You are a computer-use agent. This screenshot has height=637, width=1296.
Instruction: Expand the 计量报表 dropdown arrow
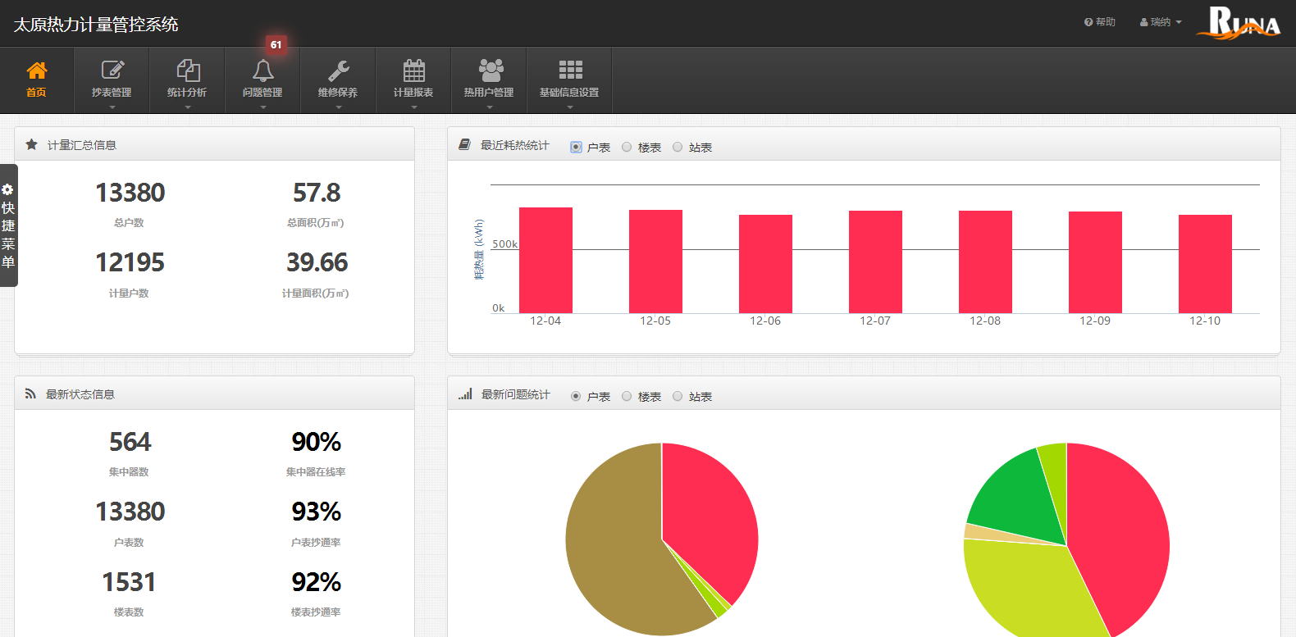pyautogui.click(x=414, y=107)
